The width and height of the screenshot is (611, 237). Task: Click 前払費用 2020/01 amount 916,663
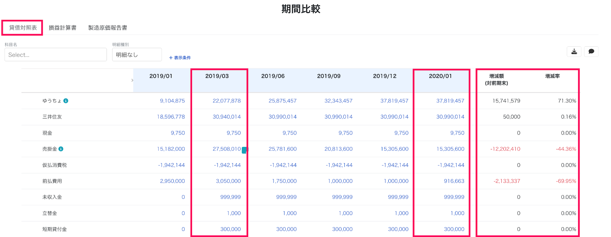(x=454, y=181)
